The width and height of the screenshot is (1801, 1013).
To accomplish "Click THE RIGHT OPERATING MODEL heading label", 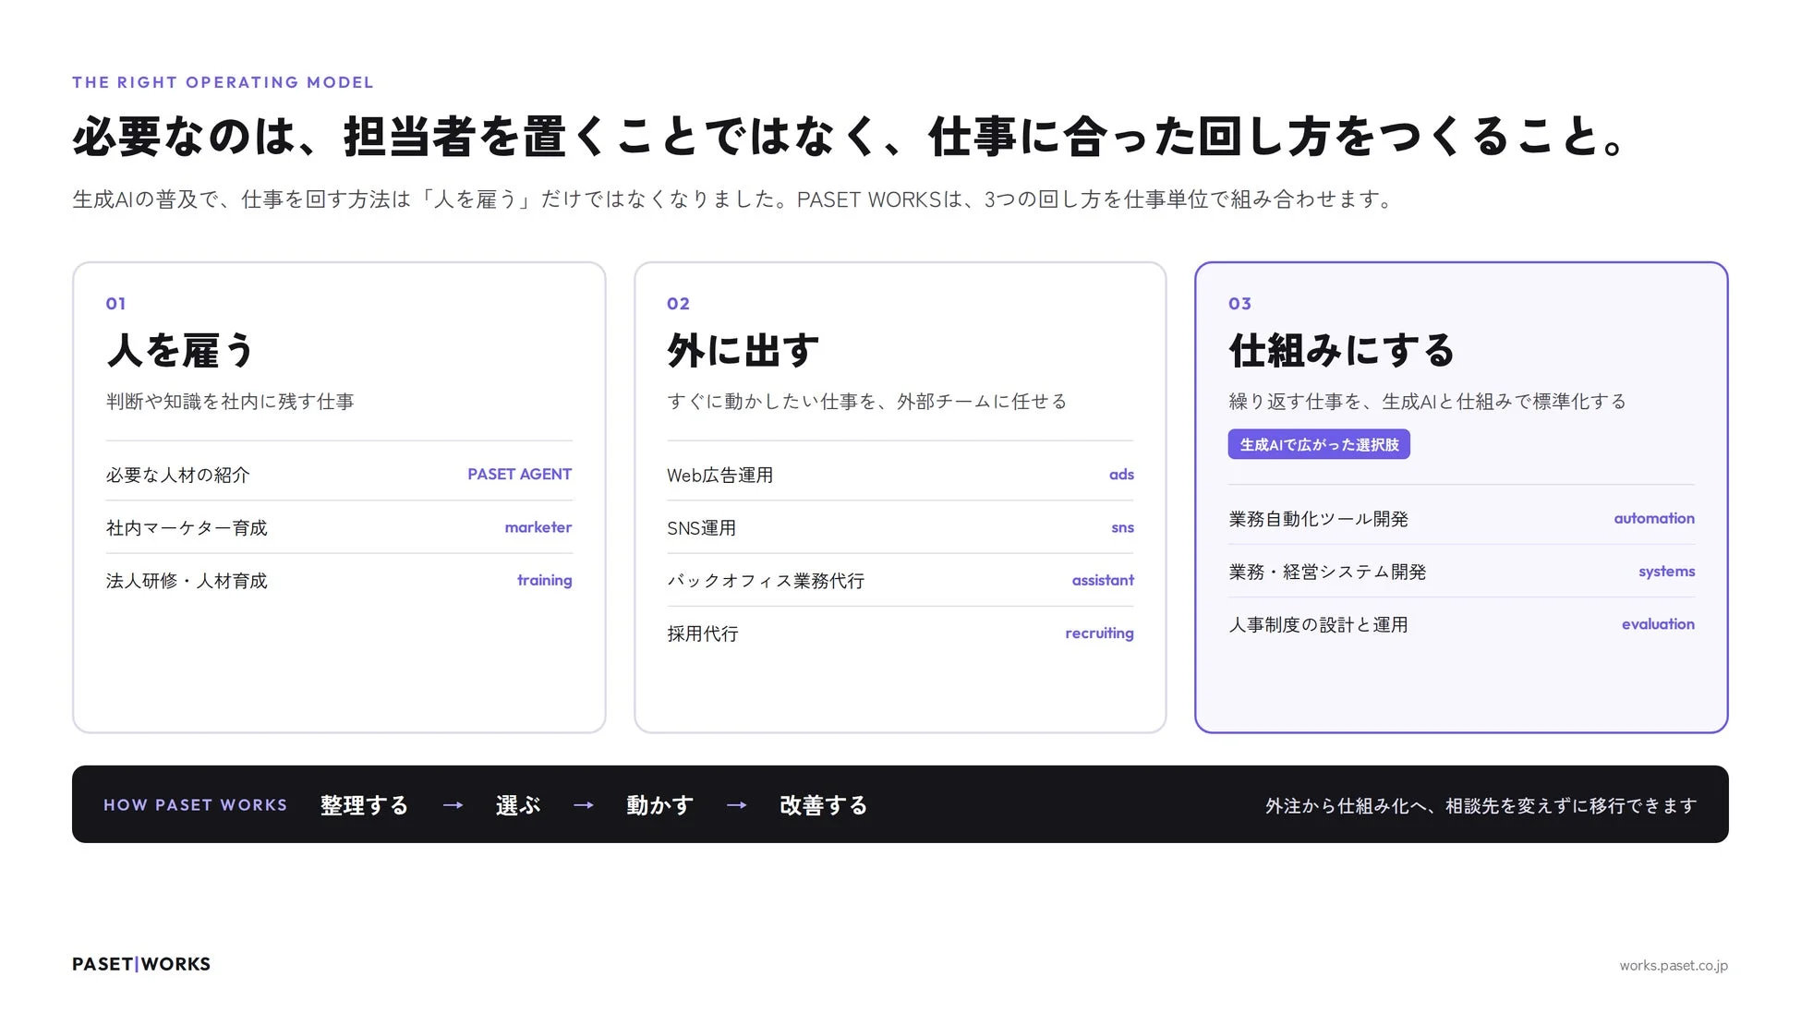I will point(223,82).
